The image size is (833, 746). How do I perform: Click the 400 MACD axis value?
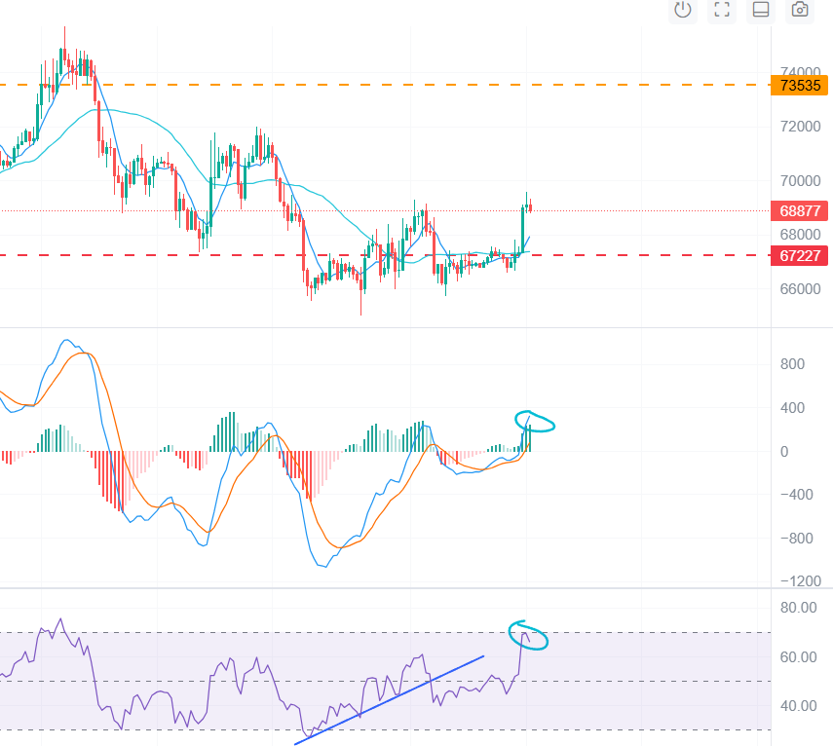(792, 408)
